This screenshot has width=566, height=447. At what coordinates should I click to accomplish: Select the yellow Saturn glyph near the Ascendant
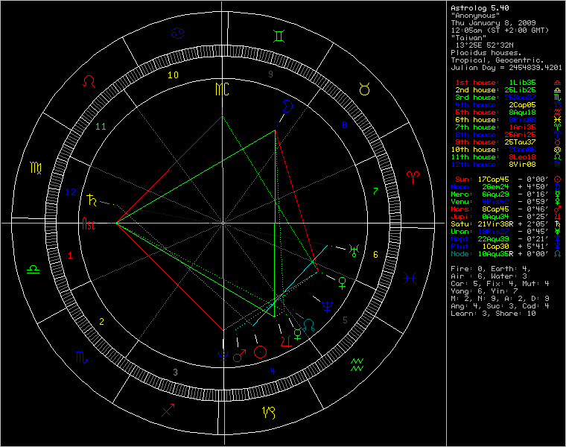92,198
